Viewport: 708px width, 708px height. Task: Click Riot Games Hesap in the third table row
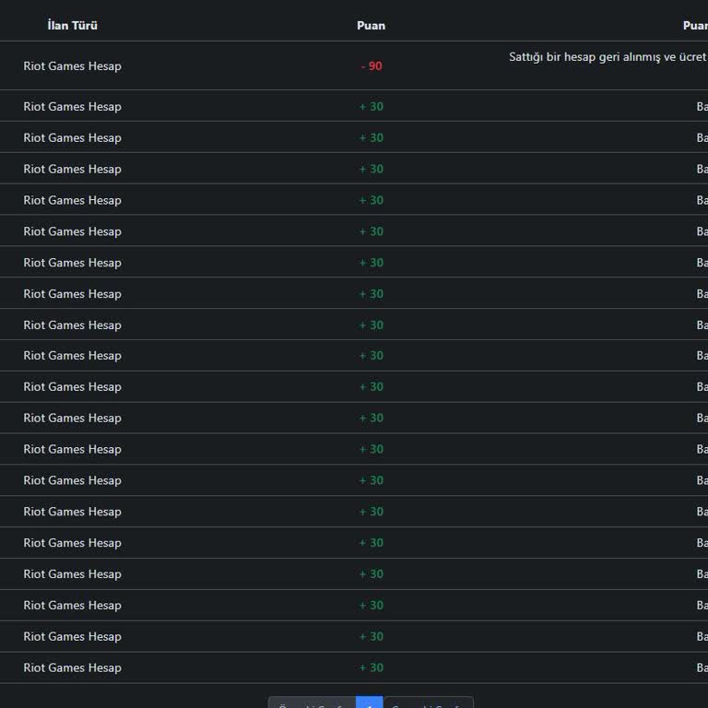[72, 138]
